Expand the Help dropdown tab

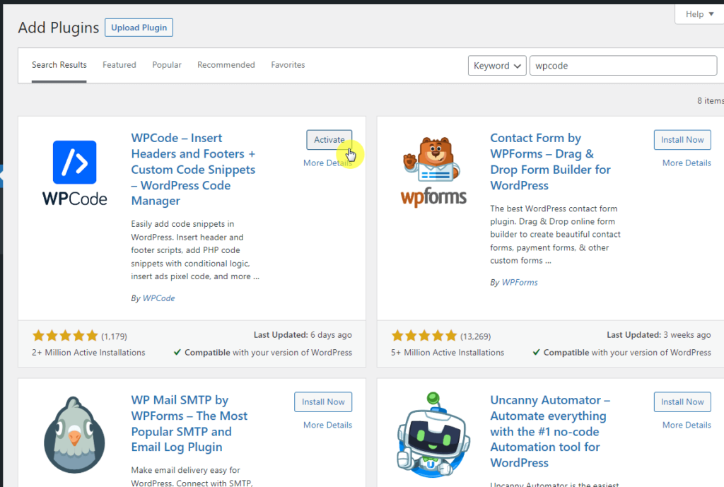tap(699, 14)
